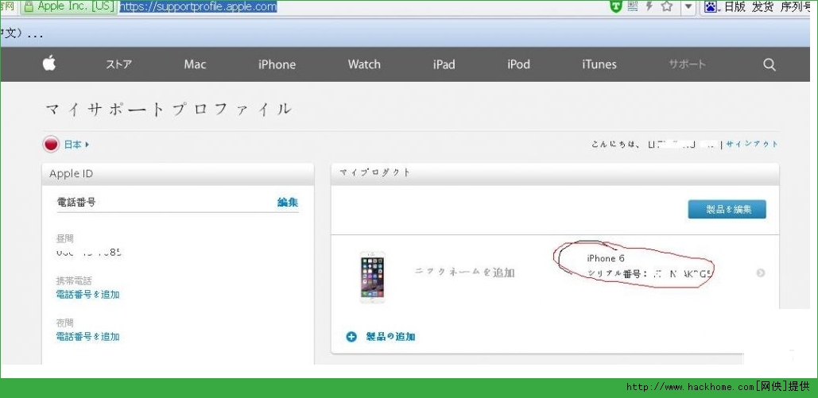Open the search magnifier in Apple nav
The image size is (818, 398).
click(x=769, y=64)
